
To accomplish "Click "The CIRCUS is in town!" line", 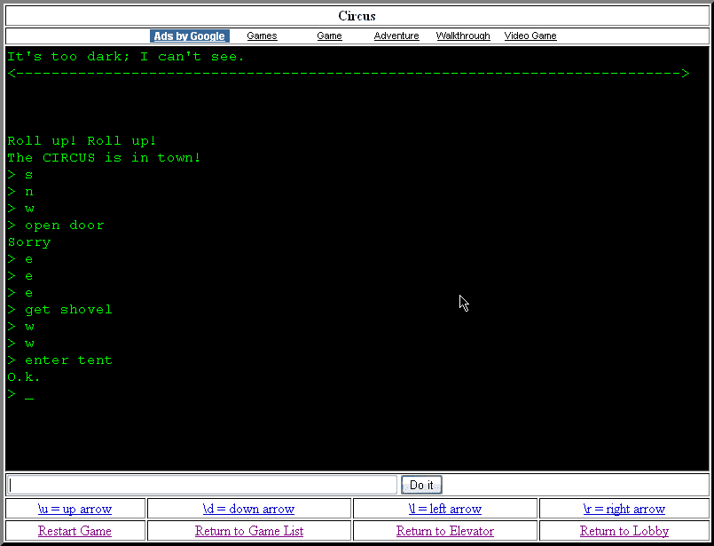I will click(x=104, y=157).
